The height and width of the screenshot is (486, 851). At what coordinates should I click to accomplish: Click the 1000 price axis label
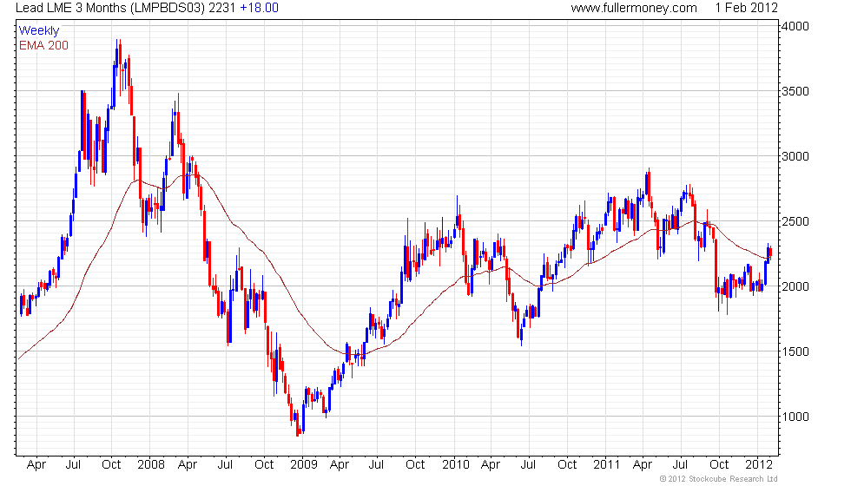click(795, 417)
